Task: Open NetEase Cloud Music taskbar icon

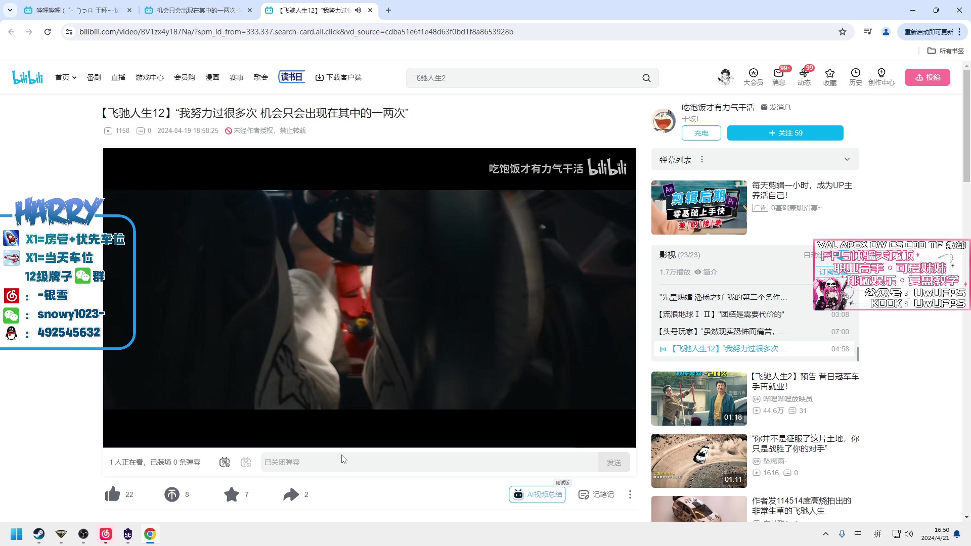Action: tap(106, 534)
